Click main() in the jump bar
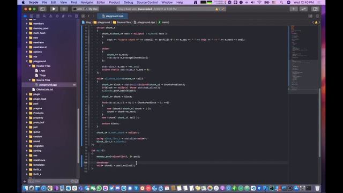 pyautogui.click(x=163, y=23)
